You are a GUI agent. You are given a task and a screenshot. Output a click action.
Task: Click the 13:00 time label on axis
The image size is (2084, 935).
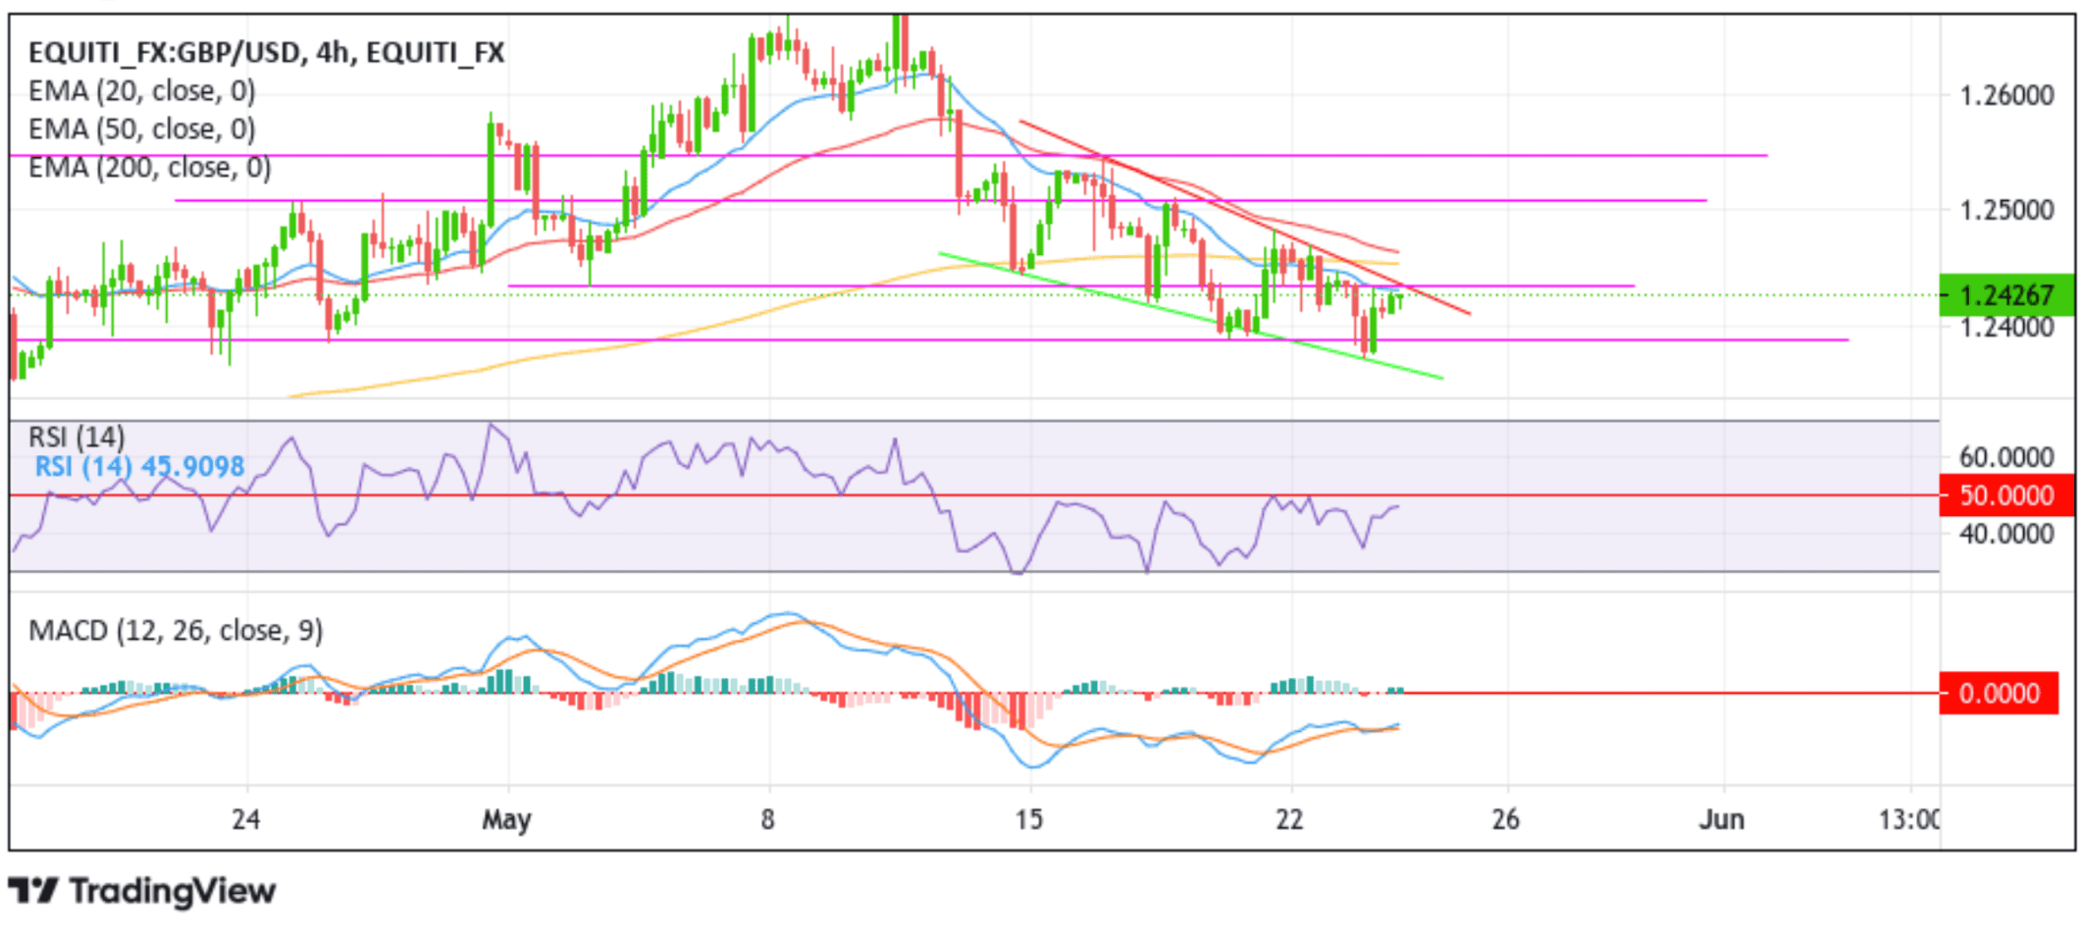coord(1908,819)
